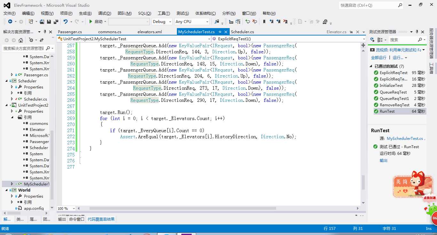
Task: Open the 100 % zoom dropdown
Action: click(74, 208)
